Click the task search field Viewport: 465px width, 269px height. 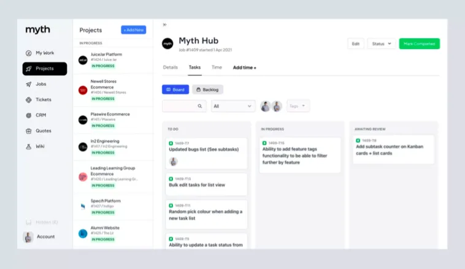(184, 106)
